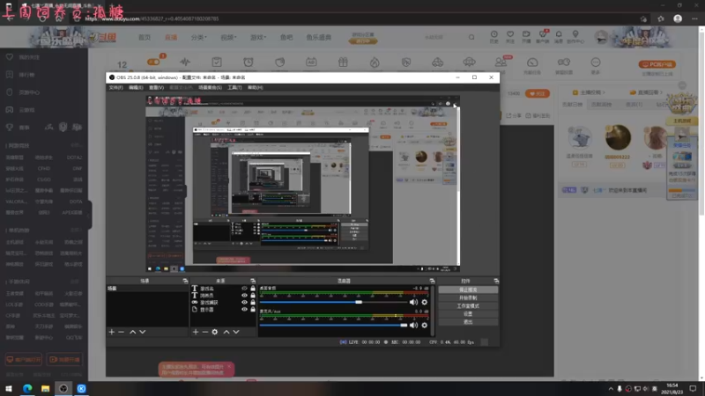The image size is (705, 396).
Task: Click 停止推流 in the OBS Controls panel
Action: [468, 290]
